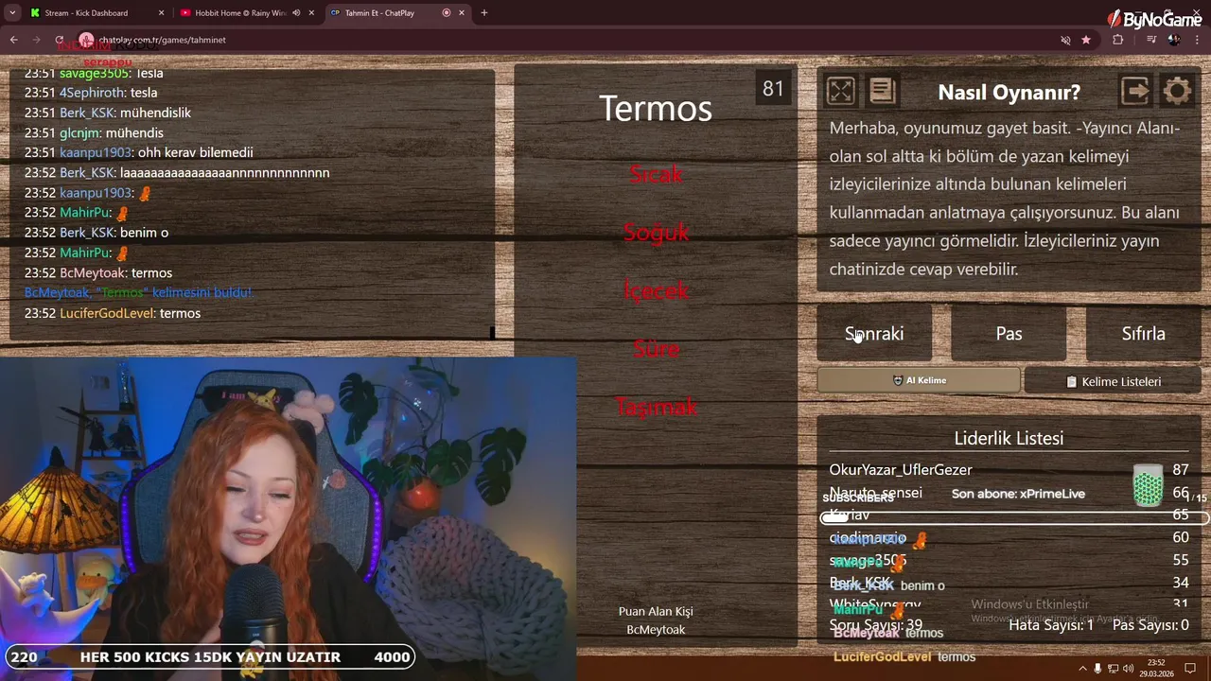The width and height of the screenshot is (1211, 681).
Task: Click Pas Sayısı: 0 counter
Action: (1150, 625)
